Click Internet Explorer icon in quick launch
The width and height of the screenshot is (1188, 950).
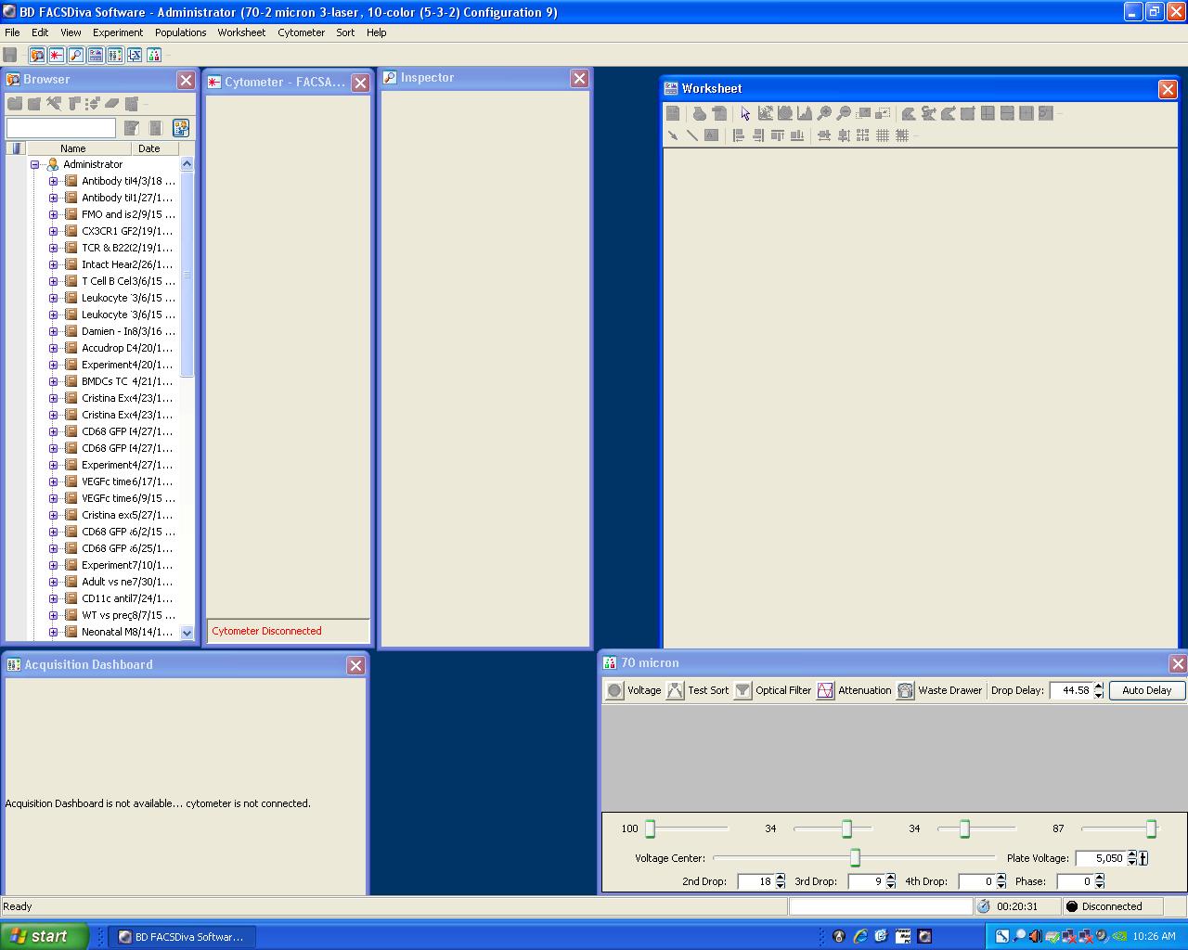(x=860, y=936)
